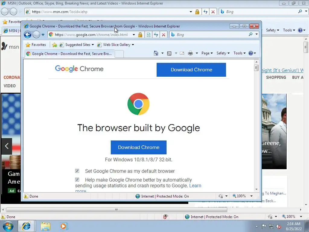Viewport: 309px width, 232px height.
Task: Open Suggested Sites in front window
Action: [x=77, y=45]
